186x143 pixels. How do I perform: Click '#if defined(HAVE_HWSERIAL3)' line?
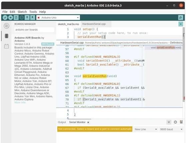[97, 57]
